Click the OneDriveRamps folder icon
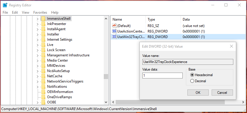The height and width of the screenshot is (113, 247). coord(43,97)
